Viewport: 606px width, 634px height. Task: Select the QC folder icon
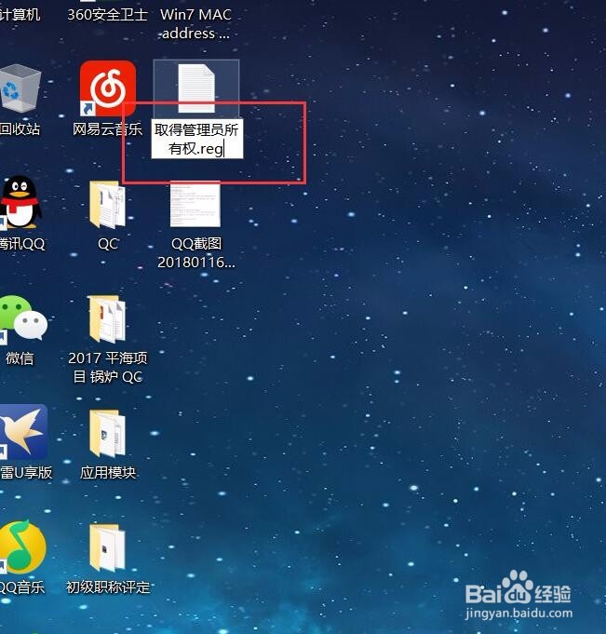point(108,205)
